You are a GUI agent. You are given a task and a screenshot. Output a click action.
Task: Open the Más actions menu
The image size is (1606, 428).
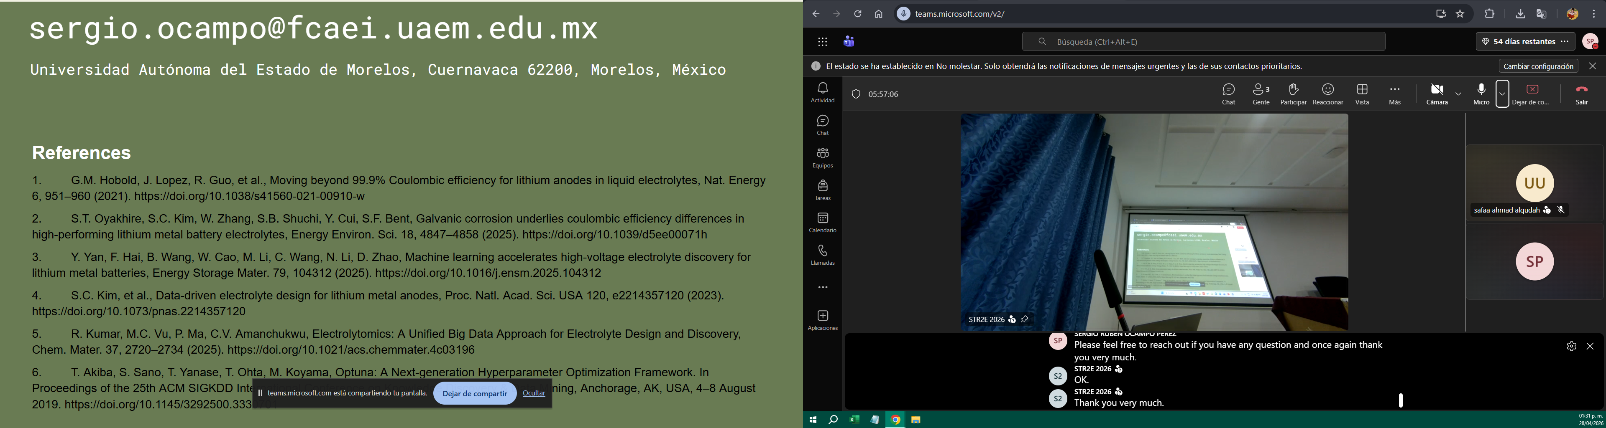pyautogui.click(x=1395, y=94)
